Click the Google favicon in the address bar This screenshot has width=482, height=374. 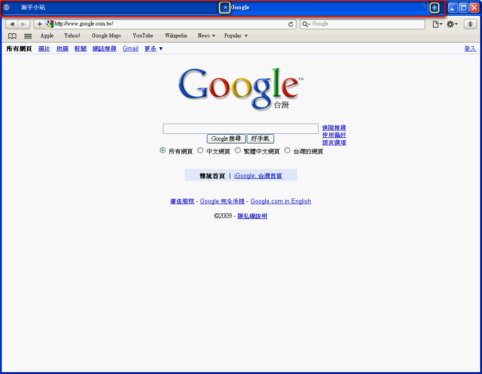click(50, 24)
